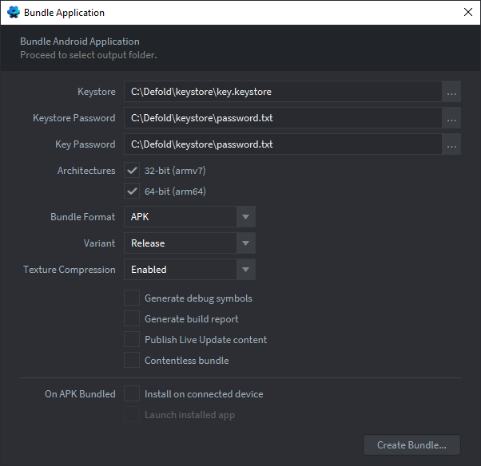
Task: Browse for Key Password file with ellipsis
Action: [x=451, y=144]
